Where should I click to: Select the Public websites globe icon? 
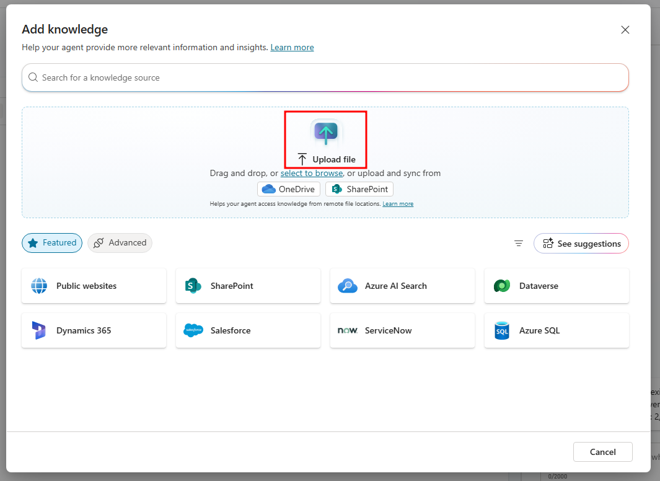click(39, 286)
